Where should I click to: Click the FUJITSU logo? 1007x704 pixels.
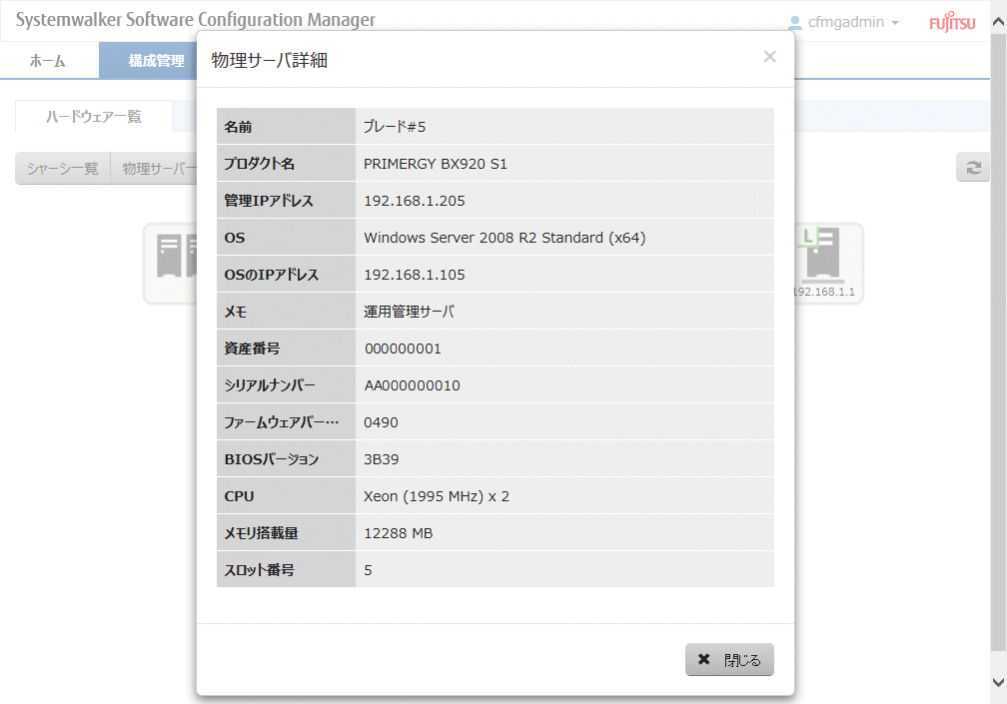[x=952, y=22]
